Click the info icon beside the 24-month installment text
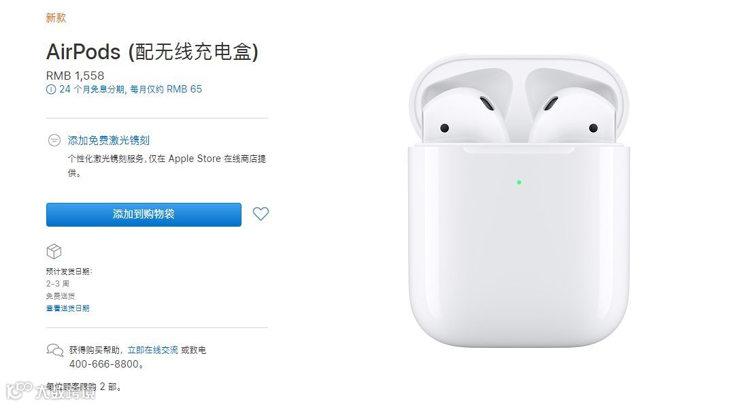 point(50,89)
